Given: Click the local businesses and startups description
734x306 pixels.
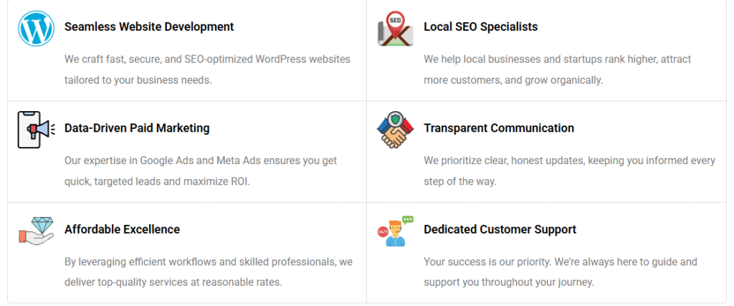Looking at the screenshot, I should [557, 70].
